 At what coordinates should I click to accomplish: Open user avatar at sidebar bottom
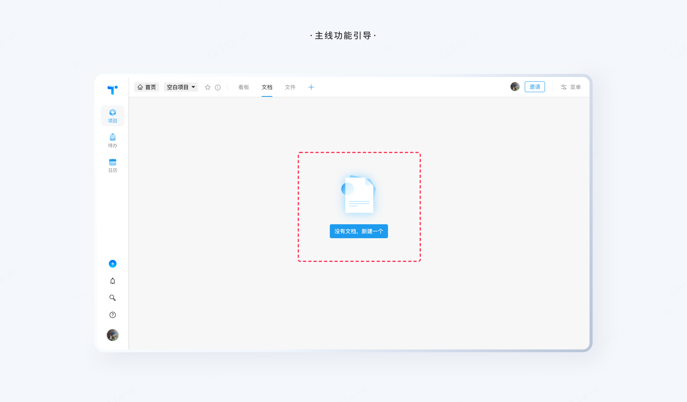[x=112, y=335]
